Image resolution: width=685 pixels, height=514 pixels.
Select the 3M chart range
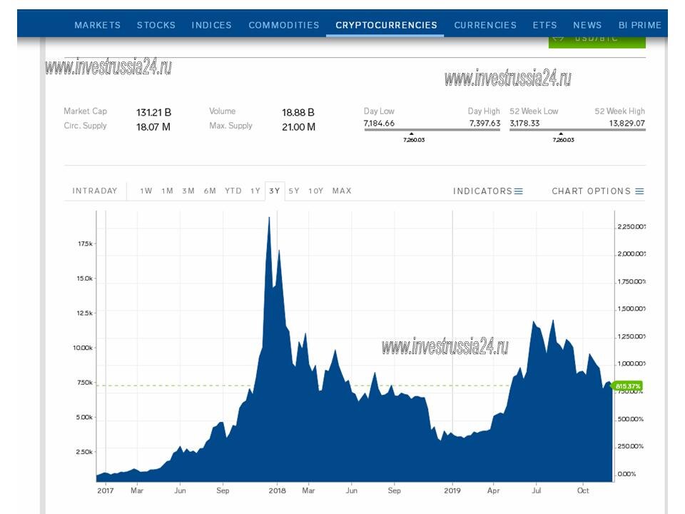[188, 191]
